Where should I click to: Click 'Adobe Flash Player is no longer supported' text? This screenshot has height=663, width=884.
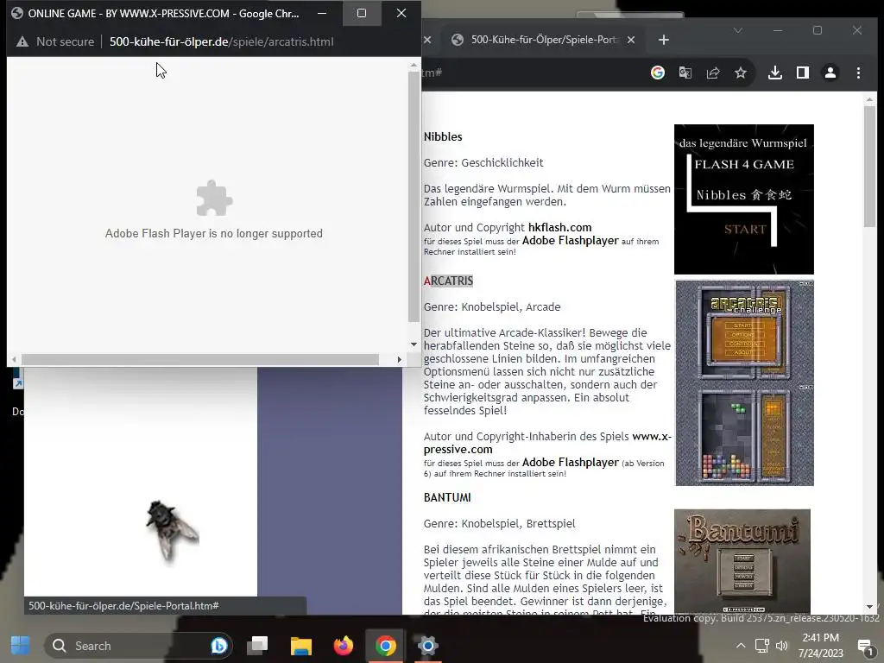click(214, 233)
